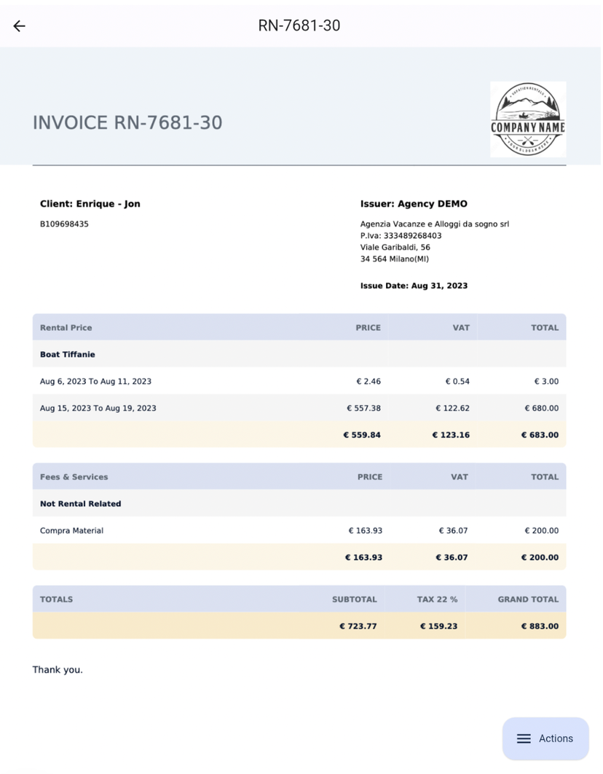Screen dimensions: 603x774
Task: Click grand total € 883.00
Action: coord(540,626)
